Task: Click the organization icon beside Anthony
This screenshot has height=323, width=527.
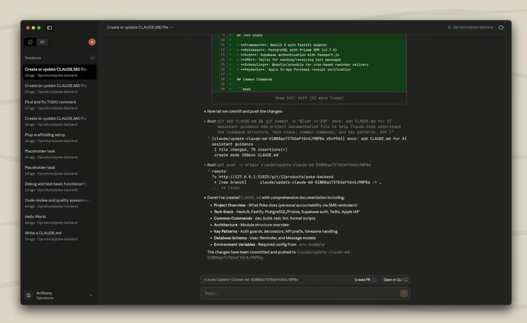Action: 29,295
